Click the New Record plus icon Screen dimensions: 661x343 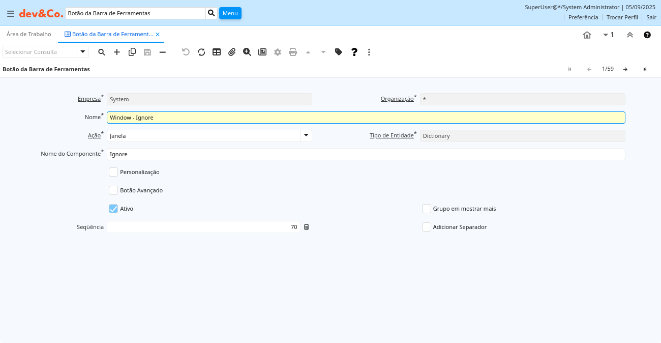(117, 52)
